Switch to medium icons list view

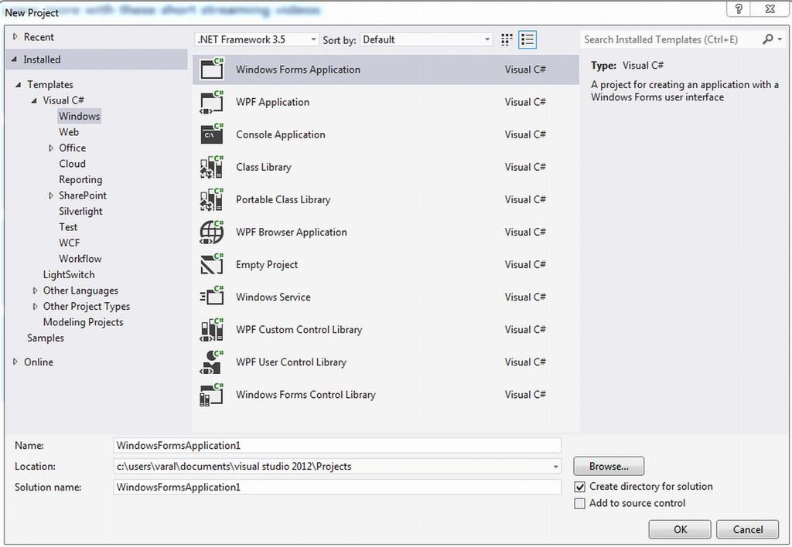click(x=527, y=39)
